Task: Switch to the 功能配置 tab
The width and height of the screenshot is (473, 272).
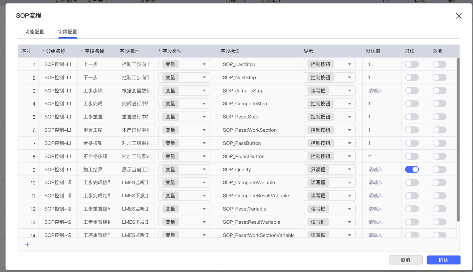Action: (34, 32)
